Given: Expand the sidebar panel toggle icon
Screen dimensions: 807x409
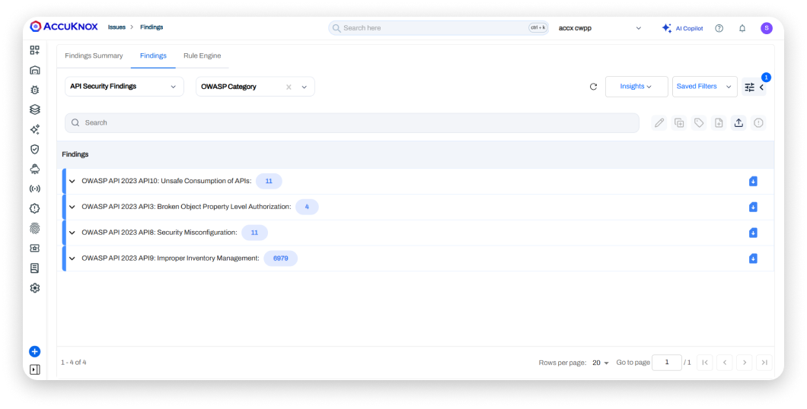Looking at the screenshot, I should click(34, 369).
